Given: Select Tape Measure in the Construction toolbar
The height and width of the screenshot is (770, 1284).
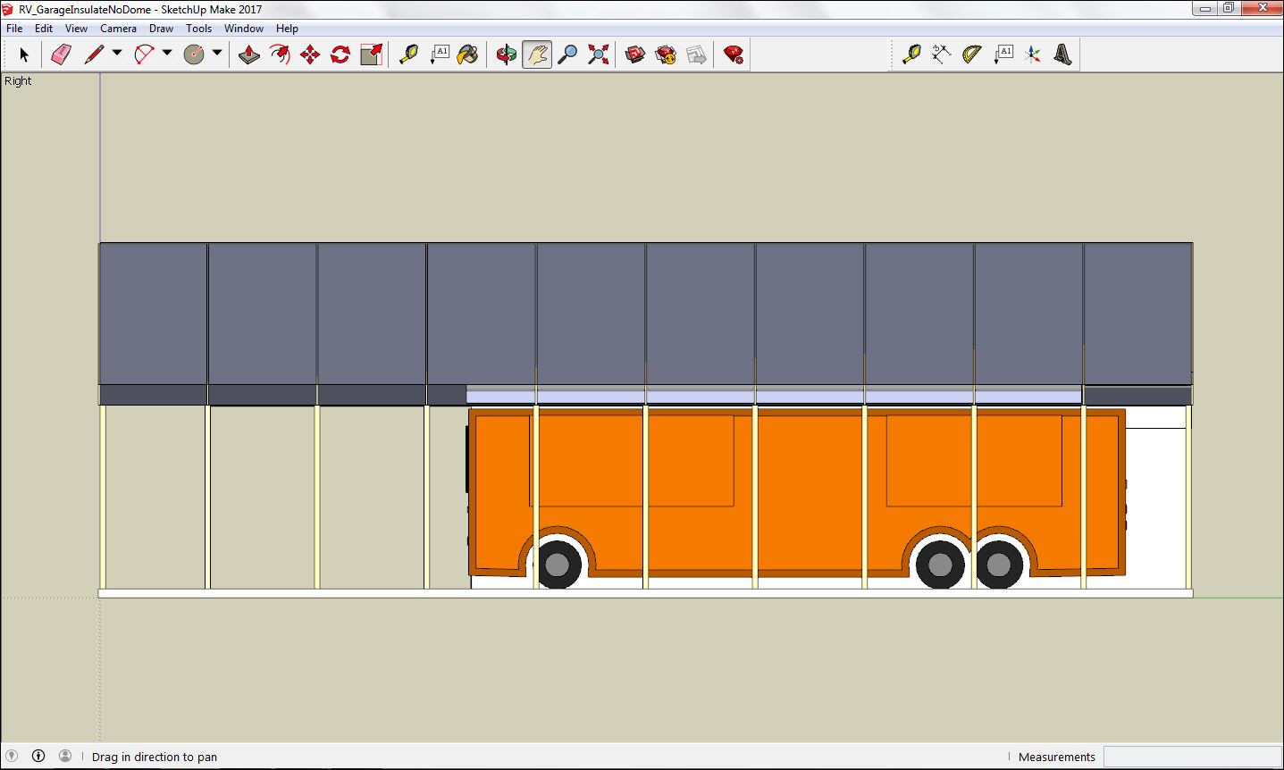Looking at the screenshot, I should 911,54.
